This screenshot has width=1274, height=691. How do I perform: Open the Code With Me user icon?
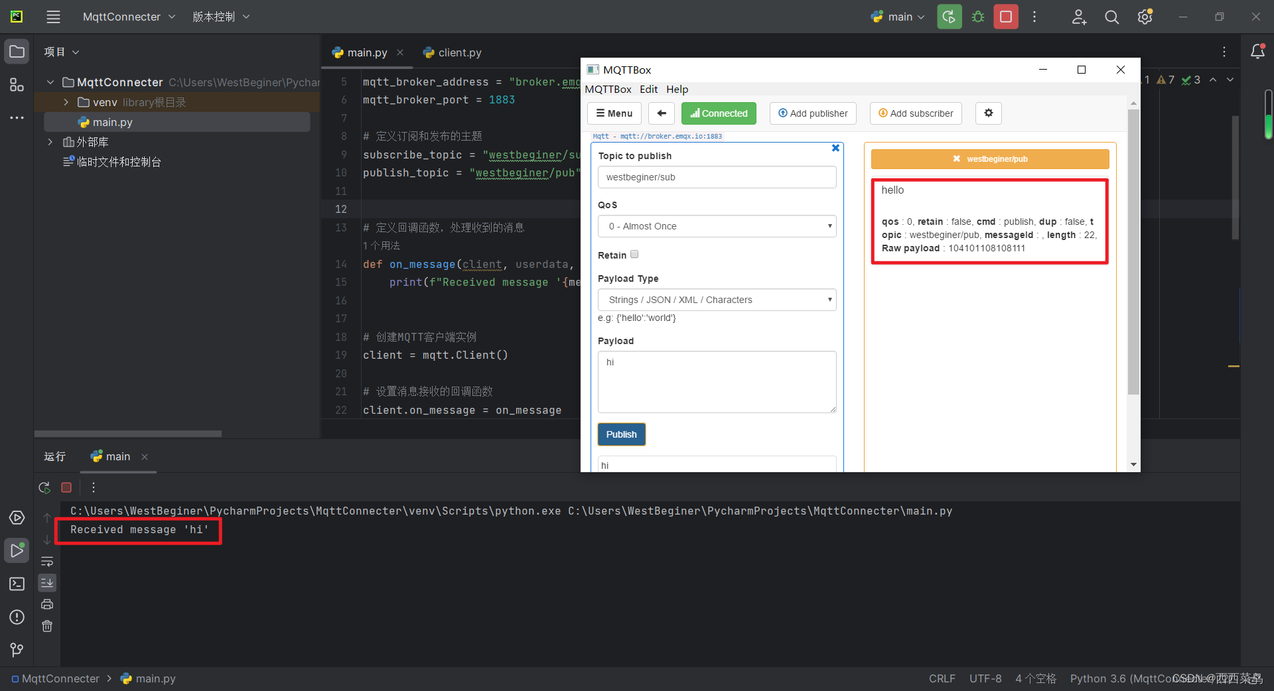click(1079, 17)
